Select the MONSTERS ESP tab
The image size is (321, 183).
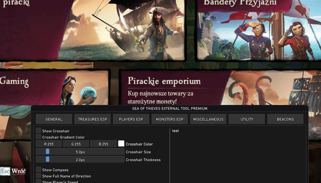[170, 119]
